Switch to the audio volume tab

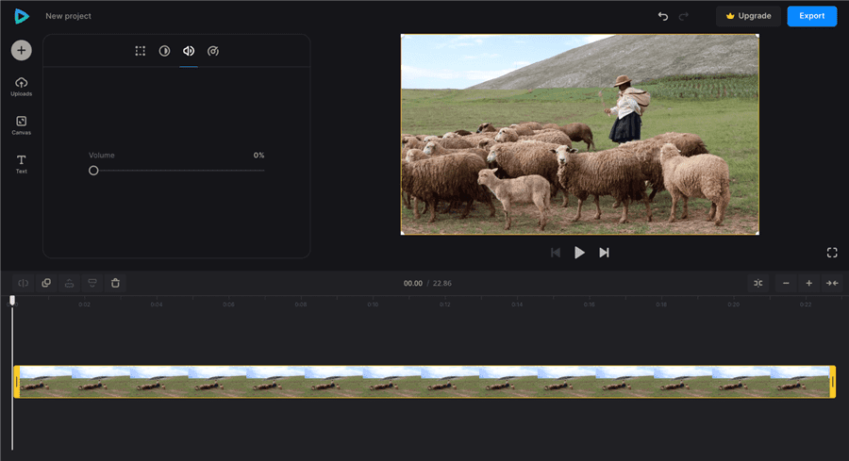click(x=189, y=51)
